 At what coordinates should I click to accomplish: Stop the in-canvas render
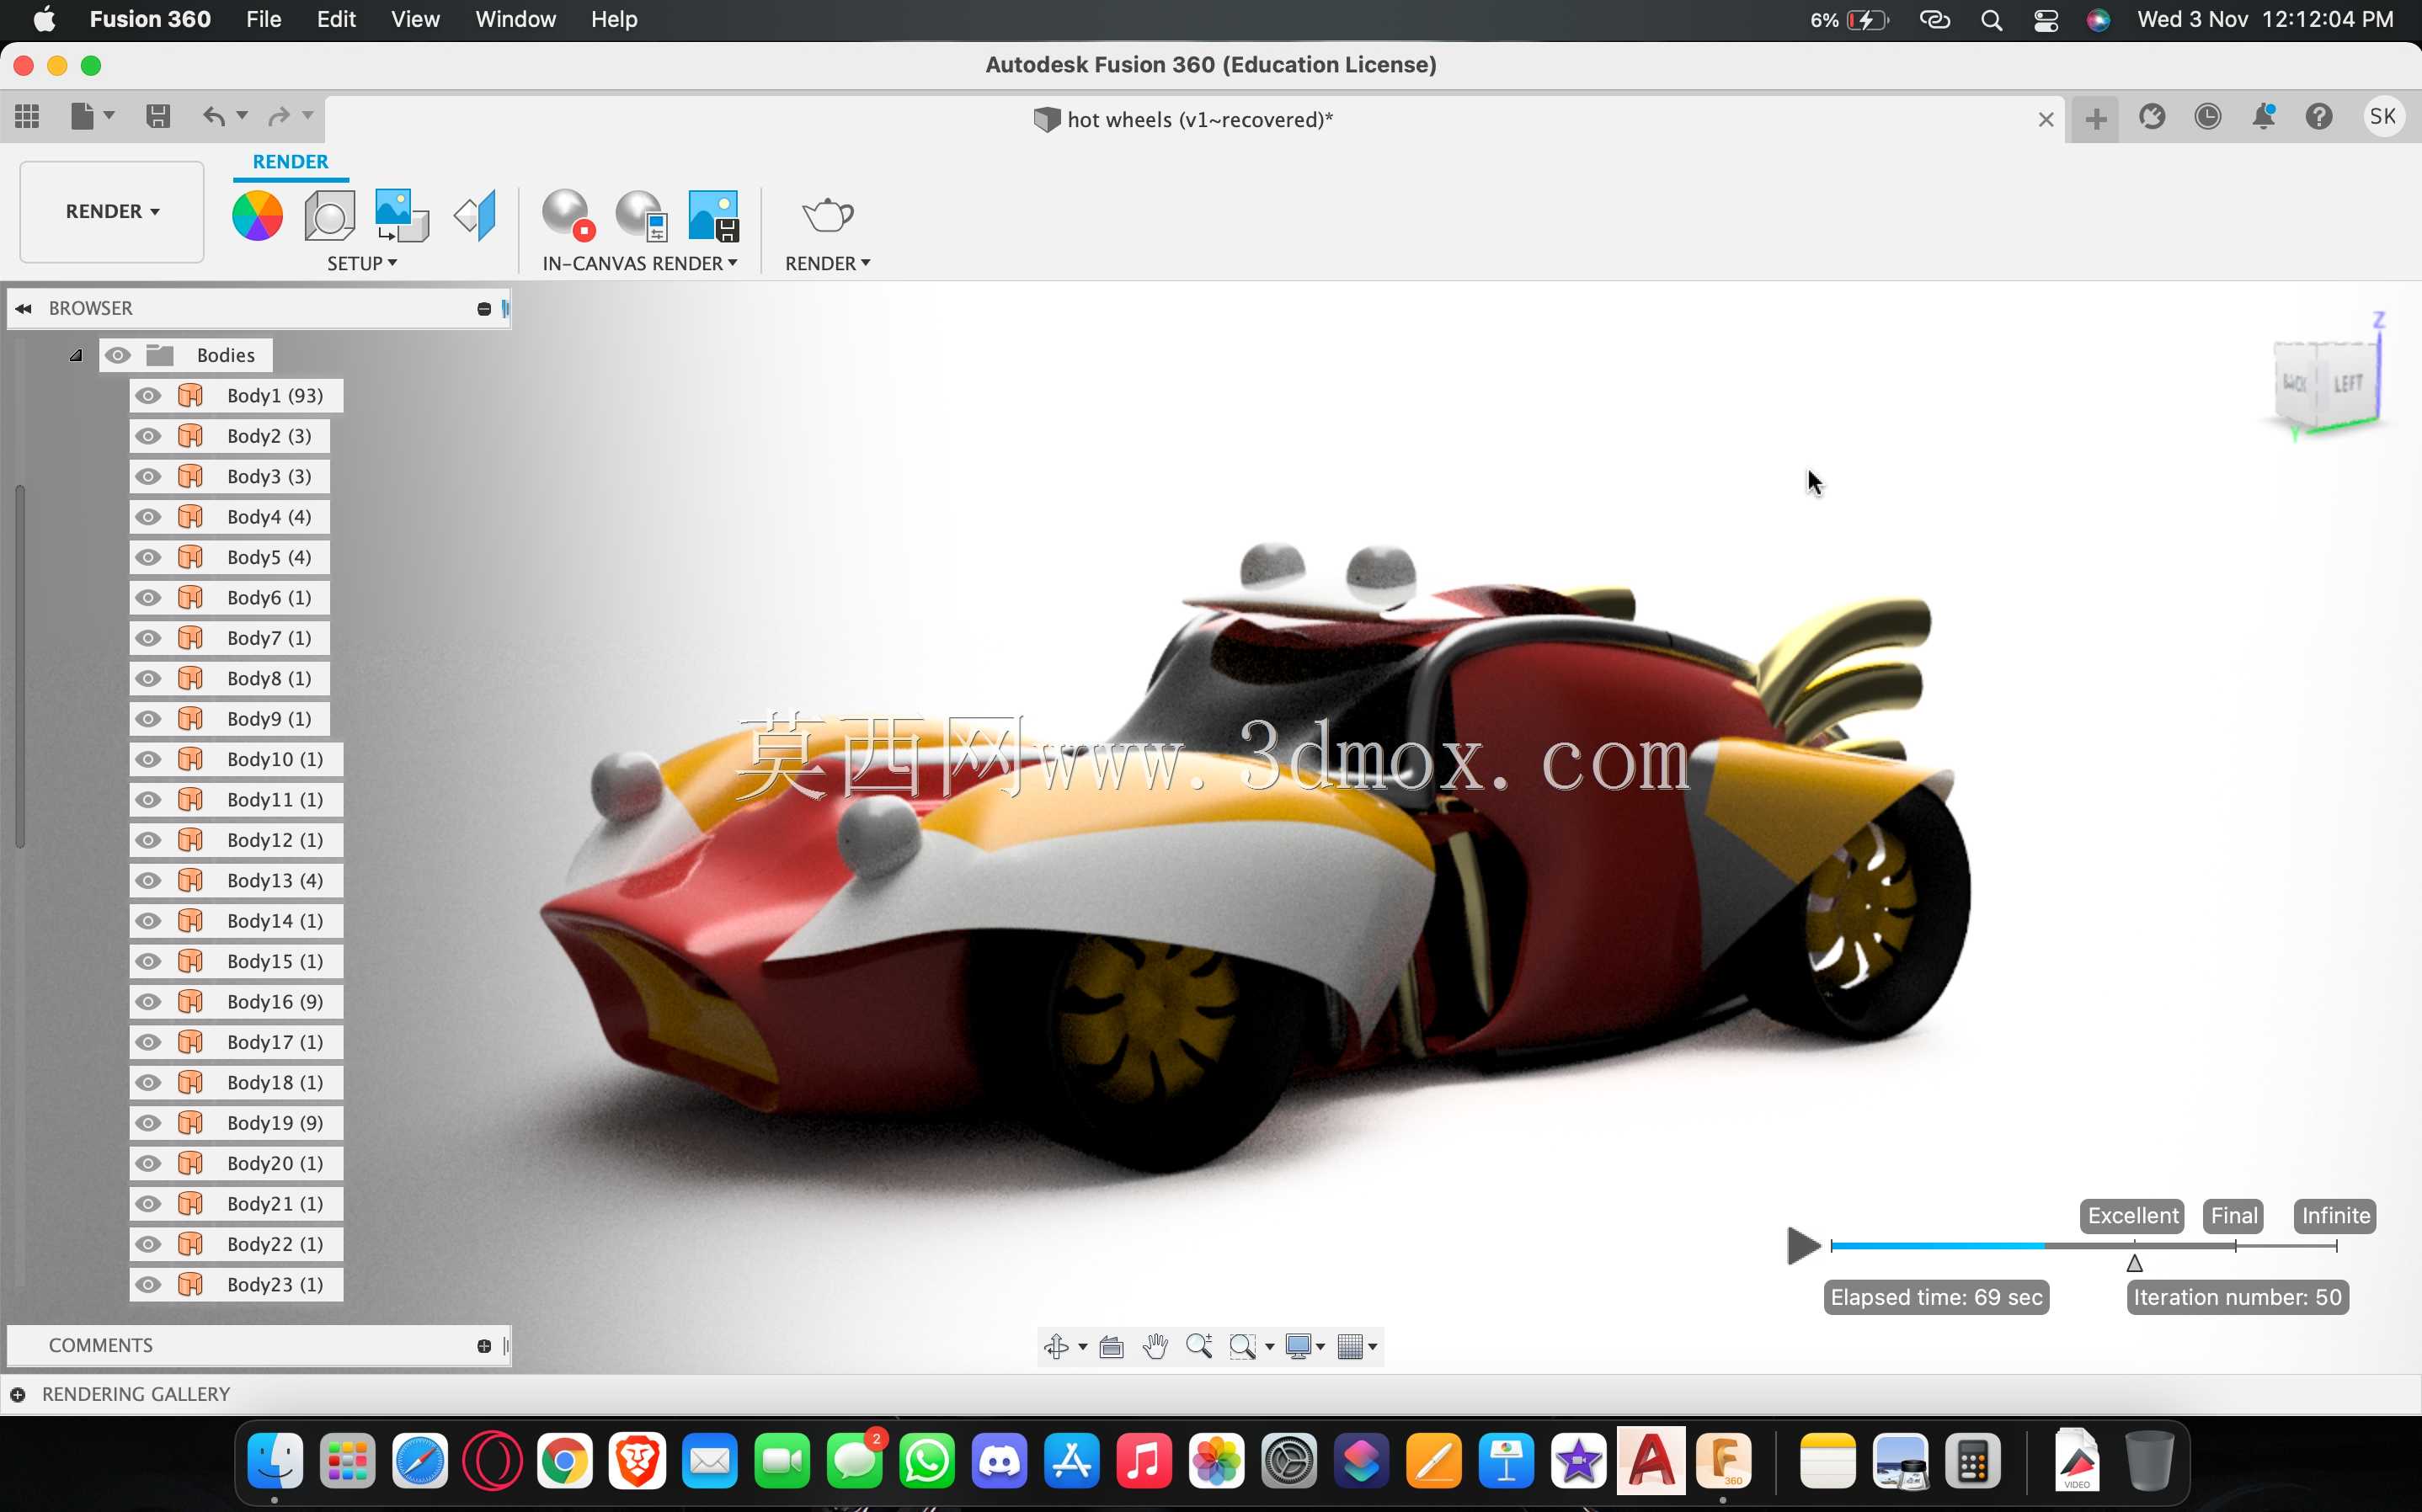click(568, 215)
